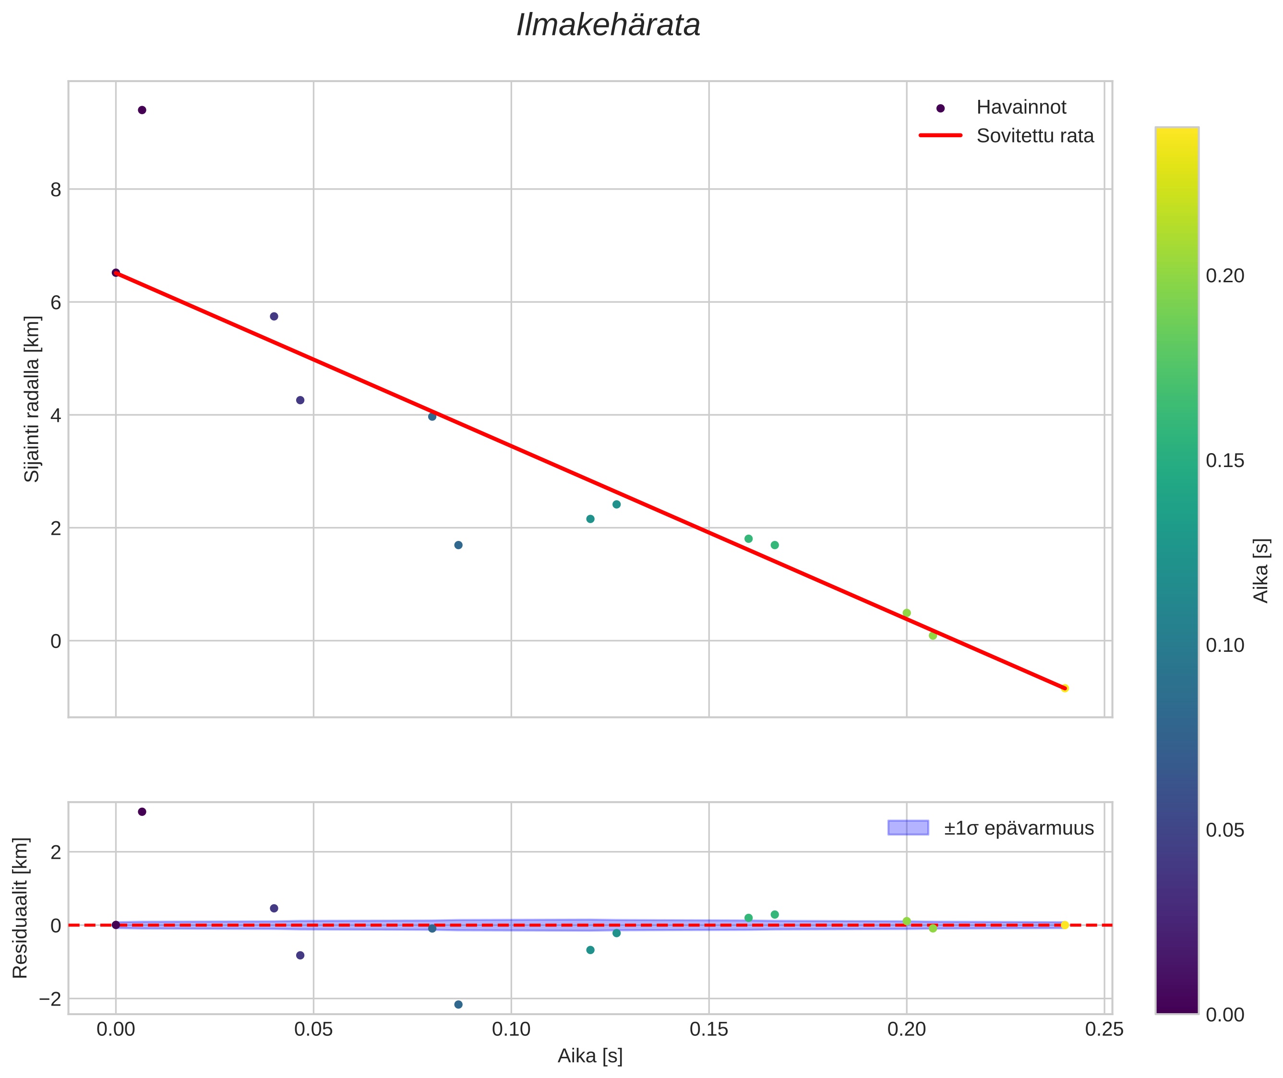Click the highest residual point above 2

pos(142,812)
